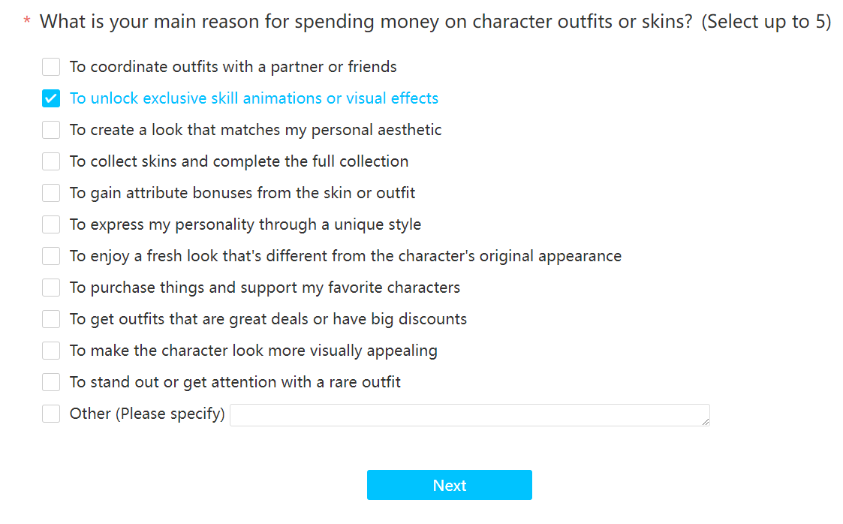This screenshot has height=524, width=843.
Task: Click the Next button
Action: 450,485
